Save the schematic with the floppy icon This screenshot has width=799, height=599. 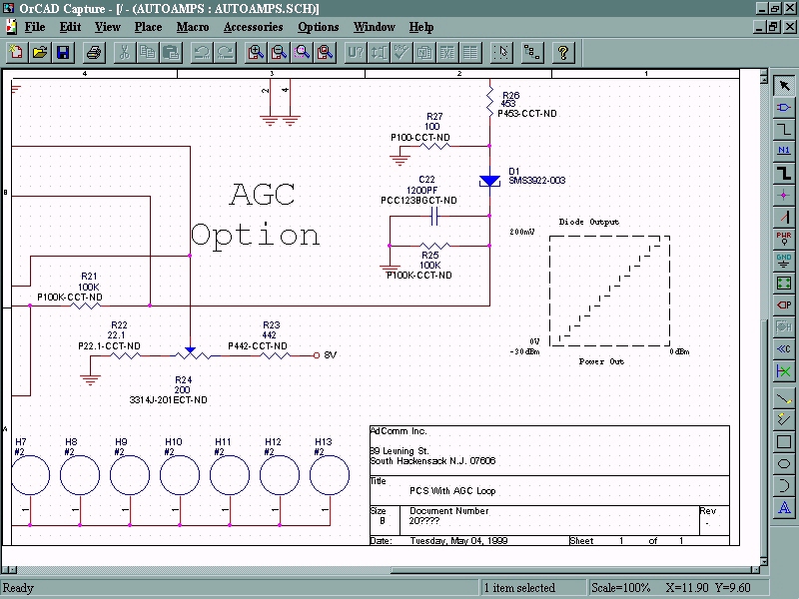(63, 52)
